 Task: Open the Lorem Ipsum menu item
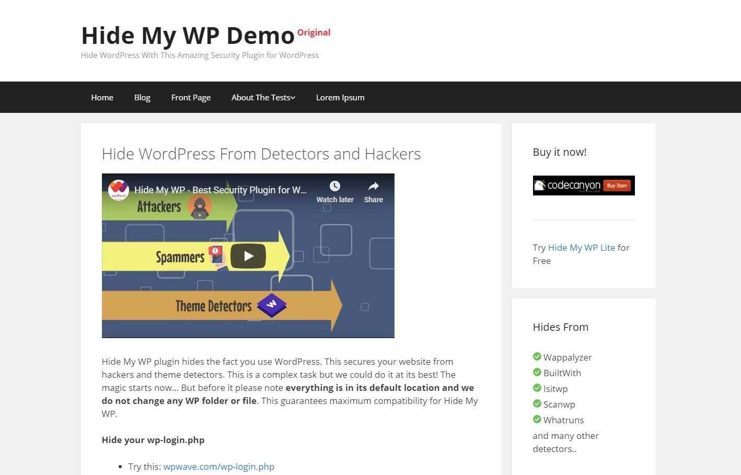pos(340,97)
